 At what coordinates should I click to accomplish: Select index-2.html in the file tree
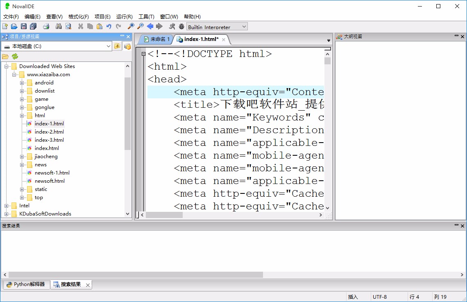(49, 132)
